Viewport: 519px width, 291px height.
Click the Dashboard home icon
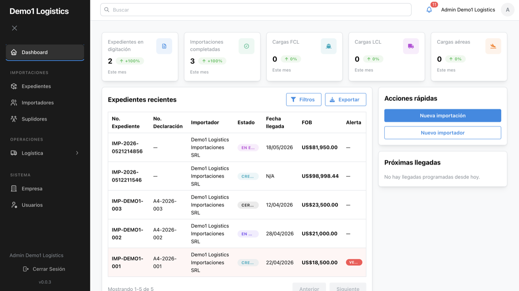click(14, 52)
